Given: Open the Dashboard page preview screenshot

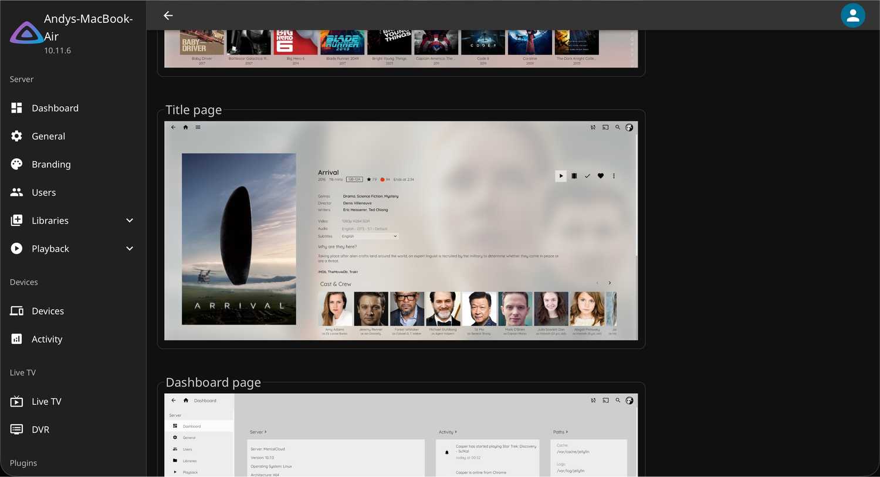Looking at the screenshot, I should [401, 435].
